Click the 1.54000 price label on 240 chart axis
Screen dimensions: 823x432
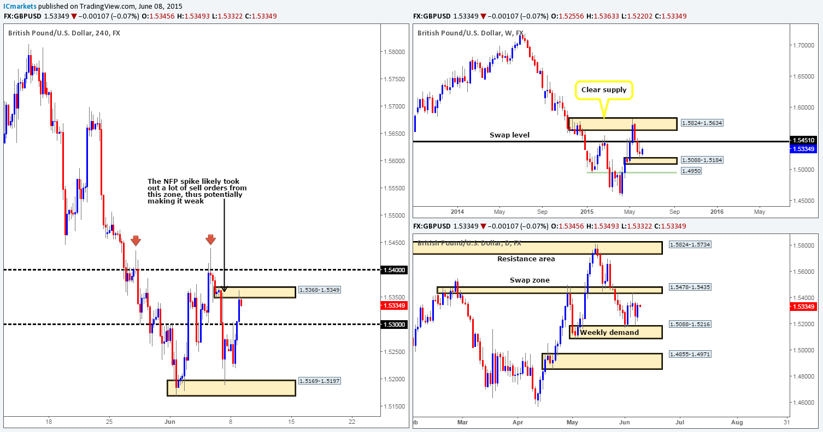pos(395,269)
